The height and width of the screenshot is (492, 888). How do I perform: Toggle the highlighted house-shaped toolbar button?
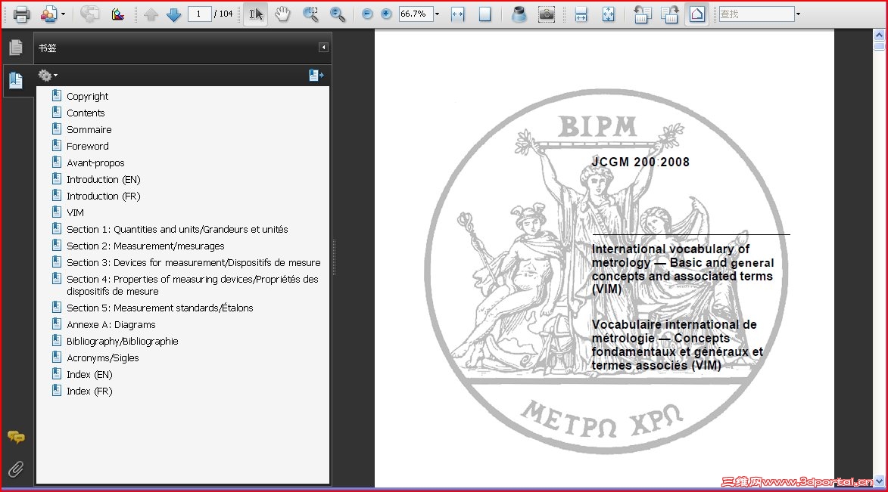[697, 14]
